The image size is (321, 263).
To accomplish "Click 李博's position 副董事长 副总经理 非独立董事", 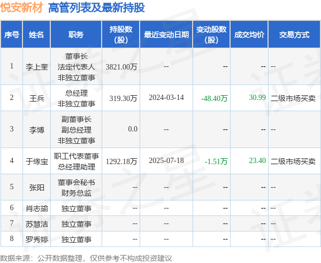I will [x=76, y=130].
